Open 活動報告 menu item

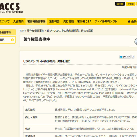[x=54, y=21]
